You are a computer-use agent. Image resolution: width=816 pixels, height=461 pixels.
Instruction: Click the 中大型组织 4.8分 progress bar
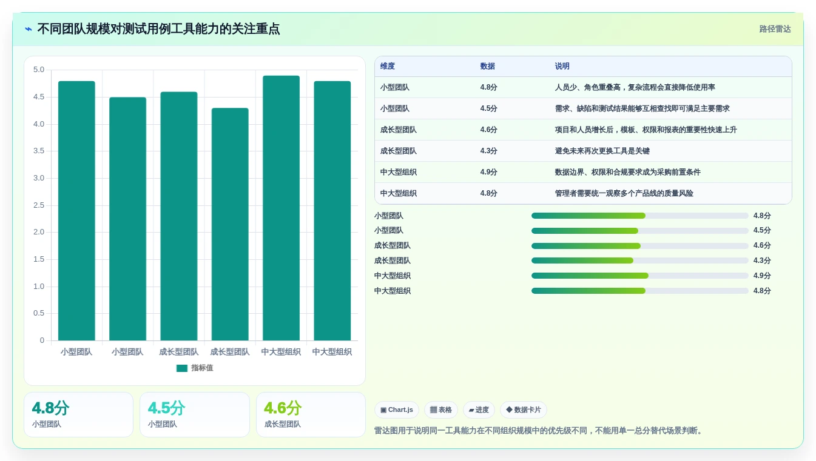click(640, 291)
